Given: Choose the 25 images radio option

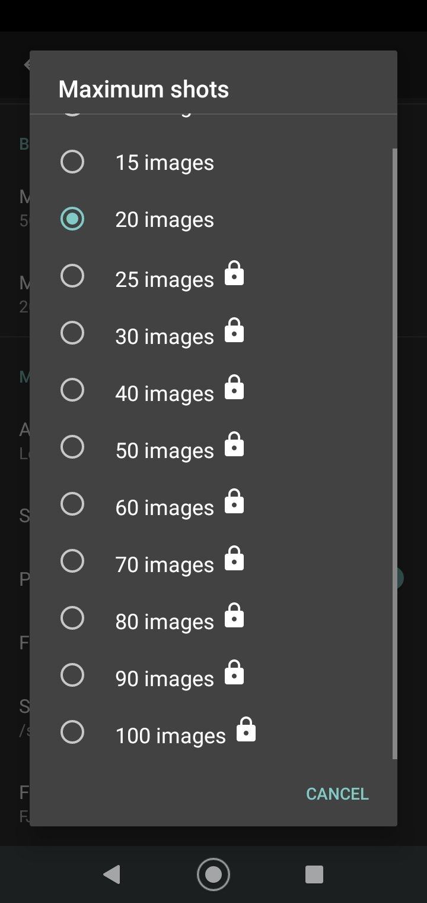Looking at the screenshot, I should [x=72, y=276].
